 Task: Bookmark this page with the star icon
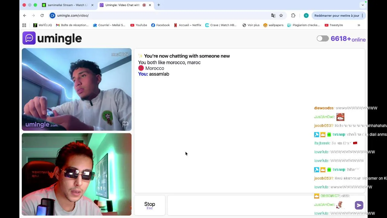pyautogui.click(x=281, y=15)
